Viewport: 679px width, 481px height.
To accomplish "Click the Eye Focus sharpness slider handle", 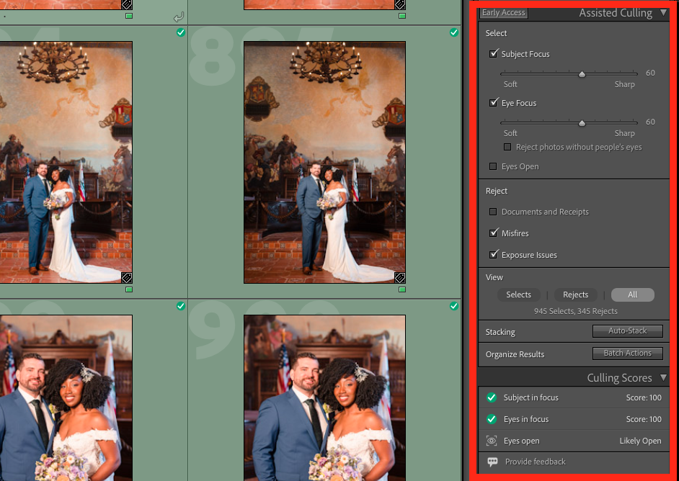I will (x=582, y=123).
